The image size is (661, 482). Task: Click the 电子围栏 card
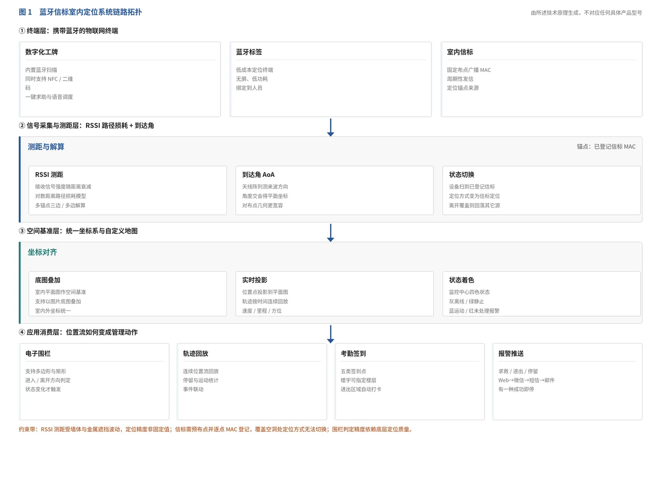pos(94,381)
